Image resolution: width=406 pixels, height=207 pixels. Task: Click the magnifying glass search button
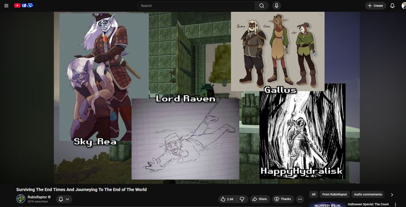point(261,6)
